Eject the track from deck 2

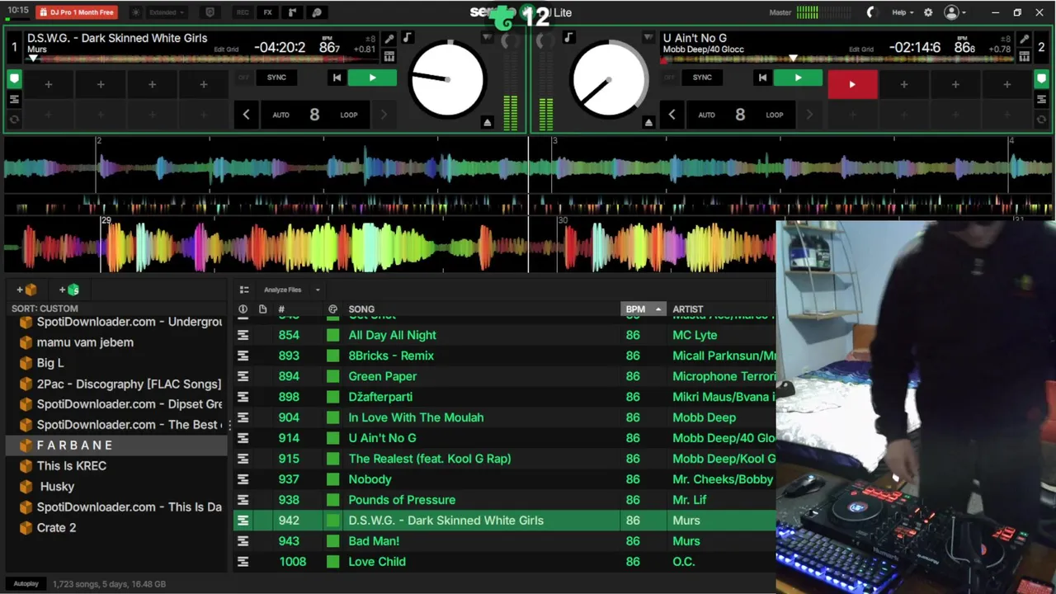(648, 122)
